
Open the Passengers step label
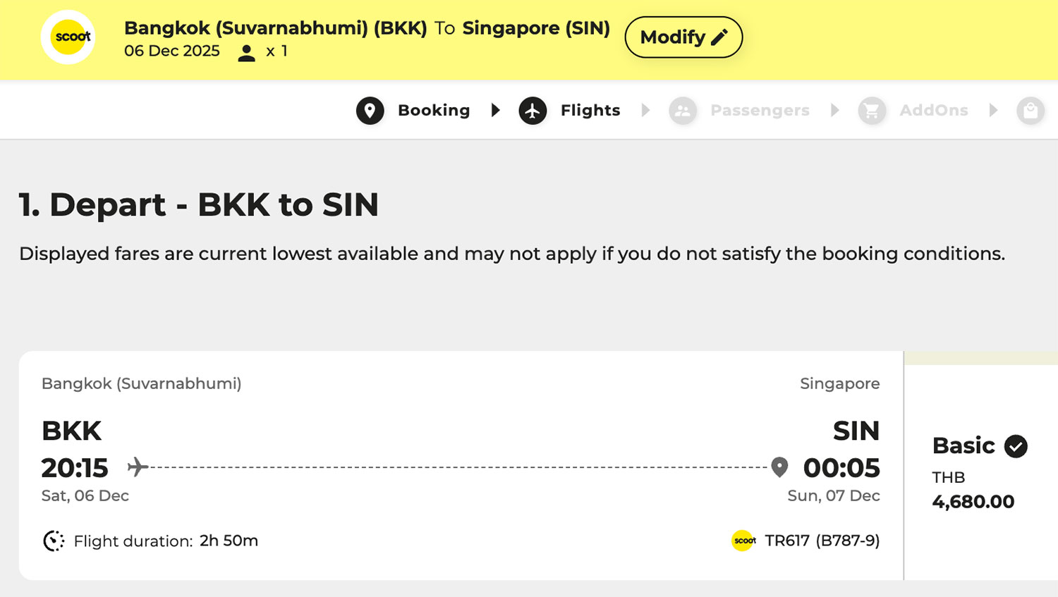[759, 111]
